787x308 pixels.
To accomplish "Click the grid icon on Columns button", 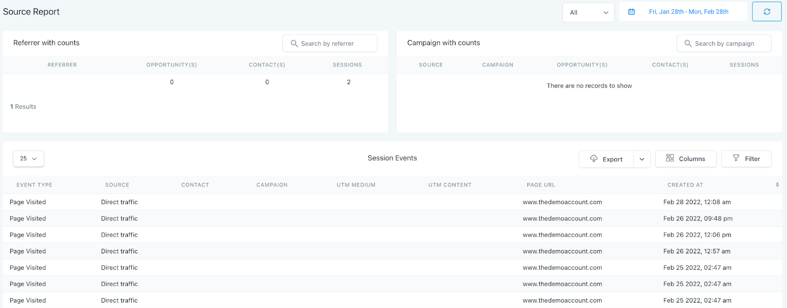I will tap(670, 158).
